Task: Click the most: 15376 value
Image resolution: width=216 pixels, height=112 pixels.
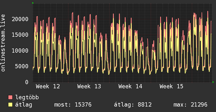Action: click(x=73, y=105)
